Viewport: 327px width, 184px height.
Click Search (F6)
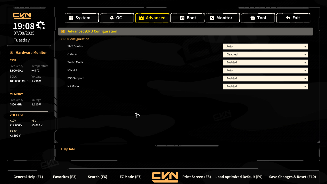(97, 177)
